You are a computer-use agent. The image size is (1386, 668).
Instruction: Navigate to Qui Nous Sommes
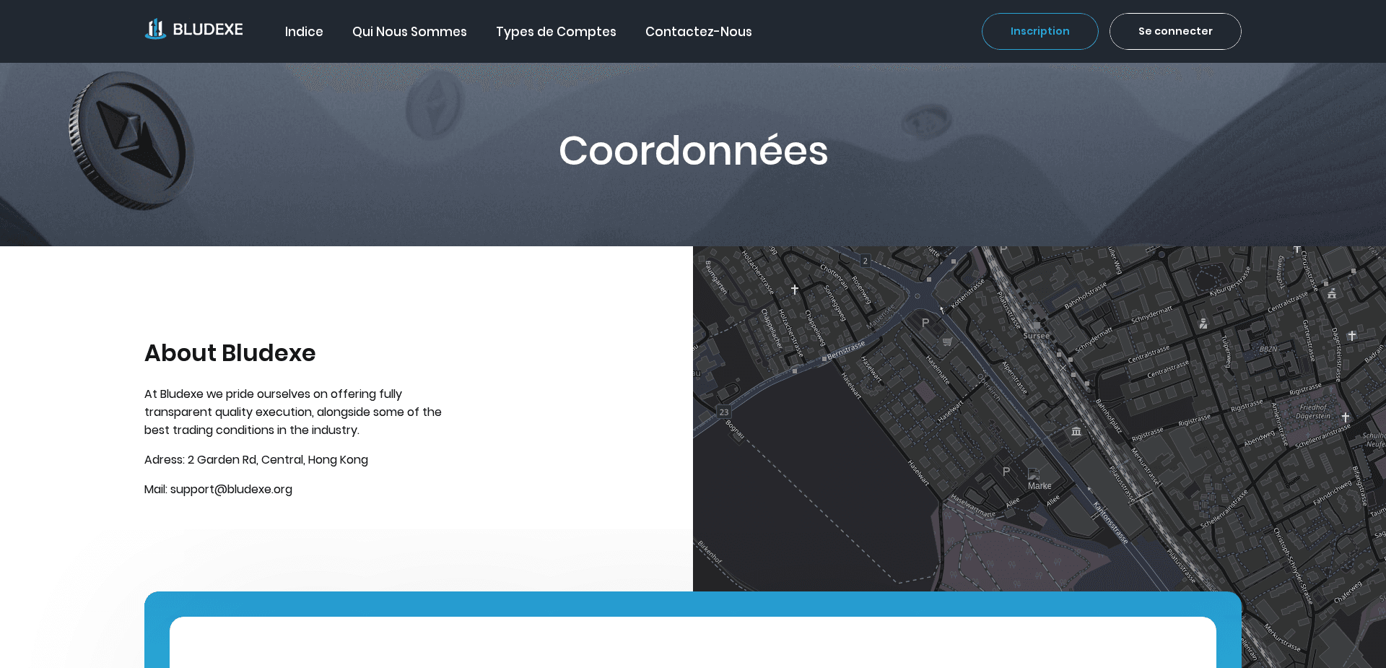pos(409,32)
